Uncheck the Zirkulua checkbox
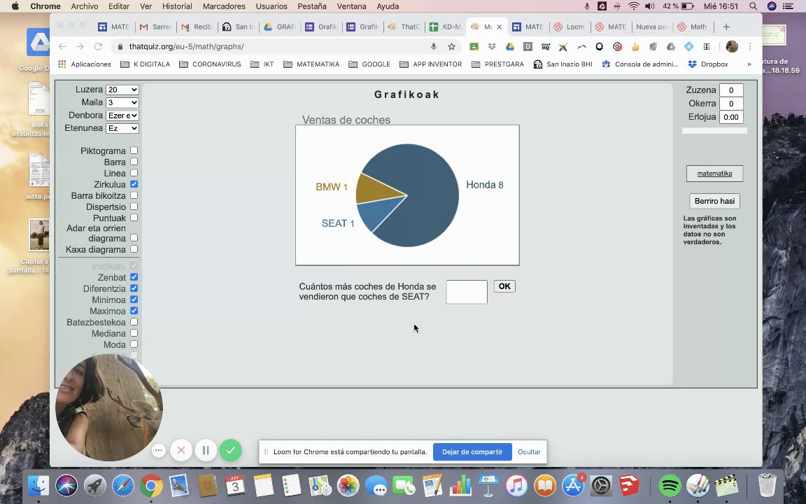Screen dimensions: 806x504 134,184
